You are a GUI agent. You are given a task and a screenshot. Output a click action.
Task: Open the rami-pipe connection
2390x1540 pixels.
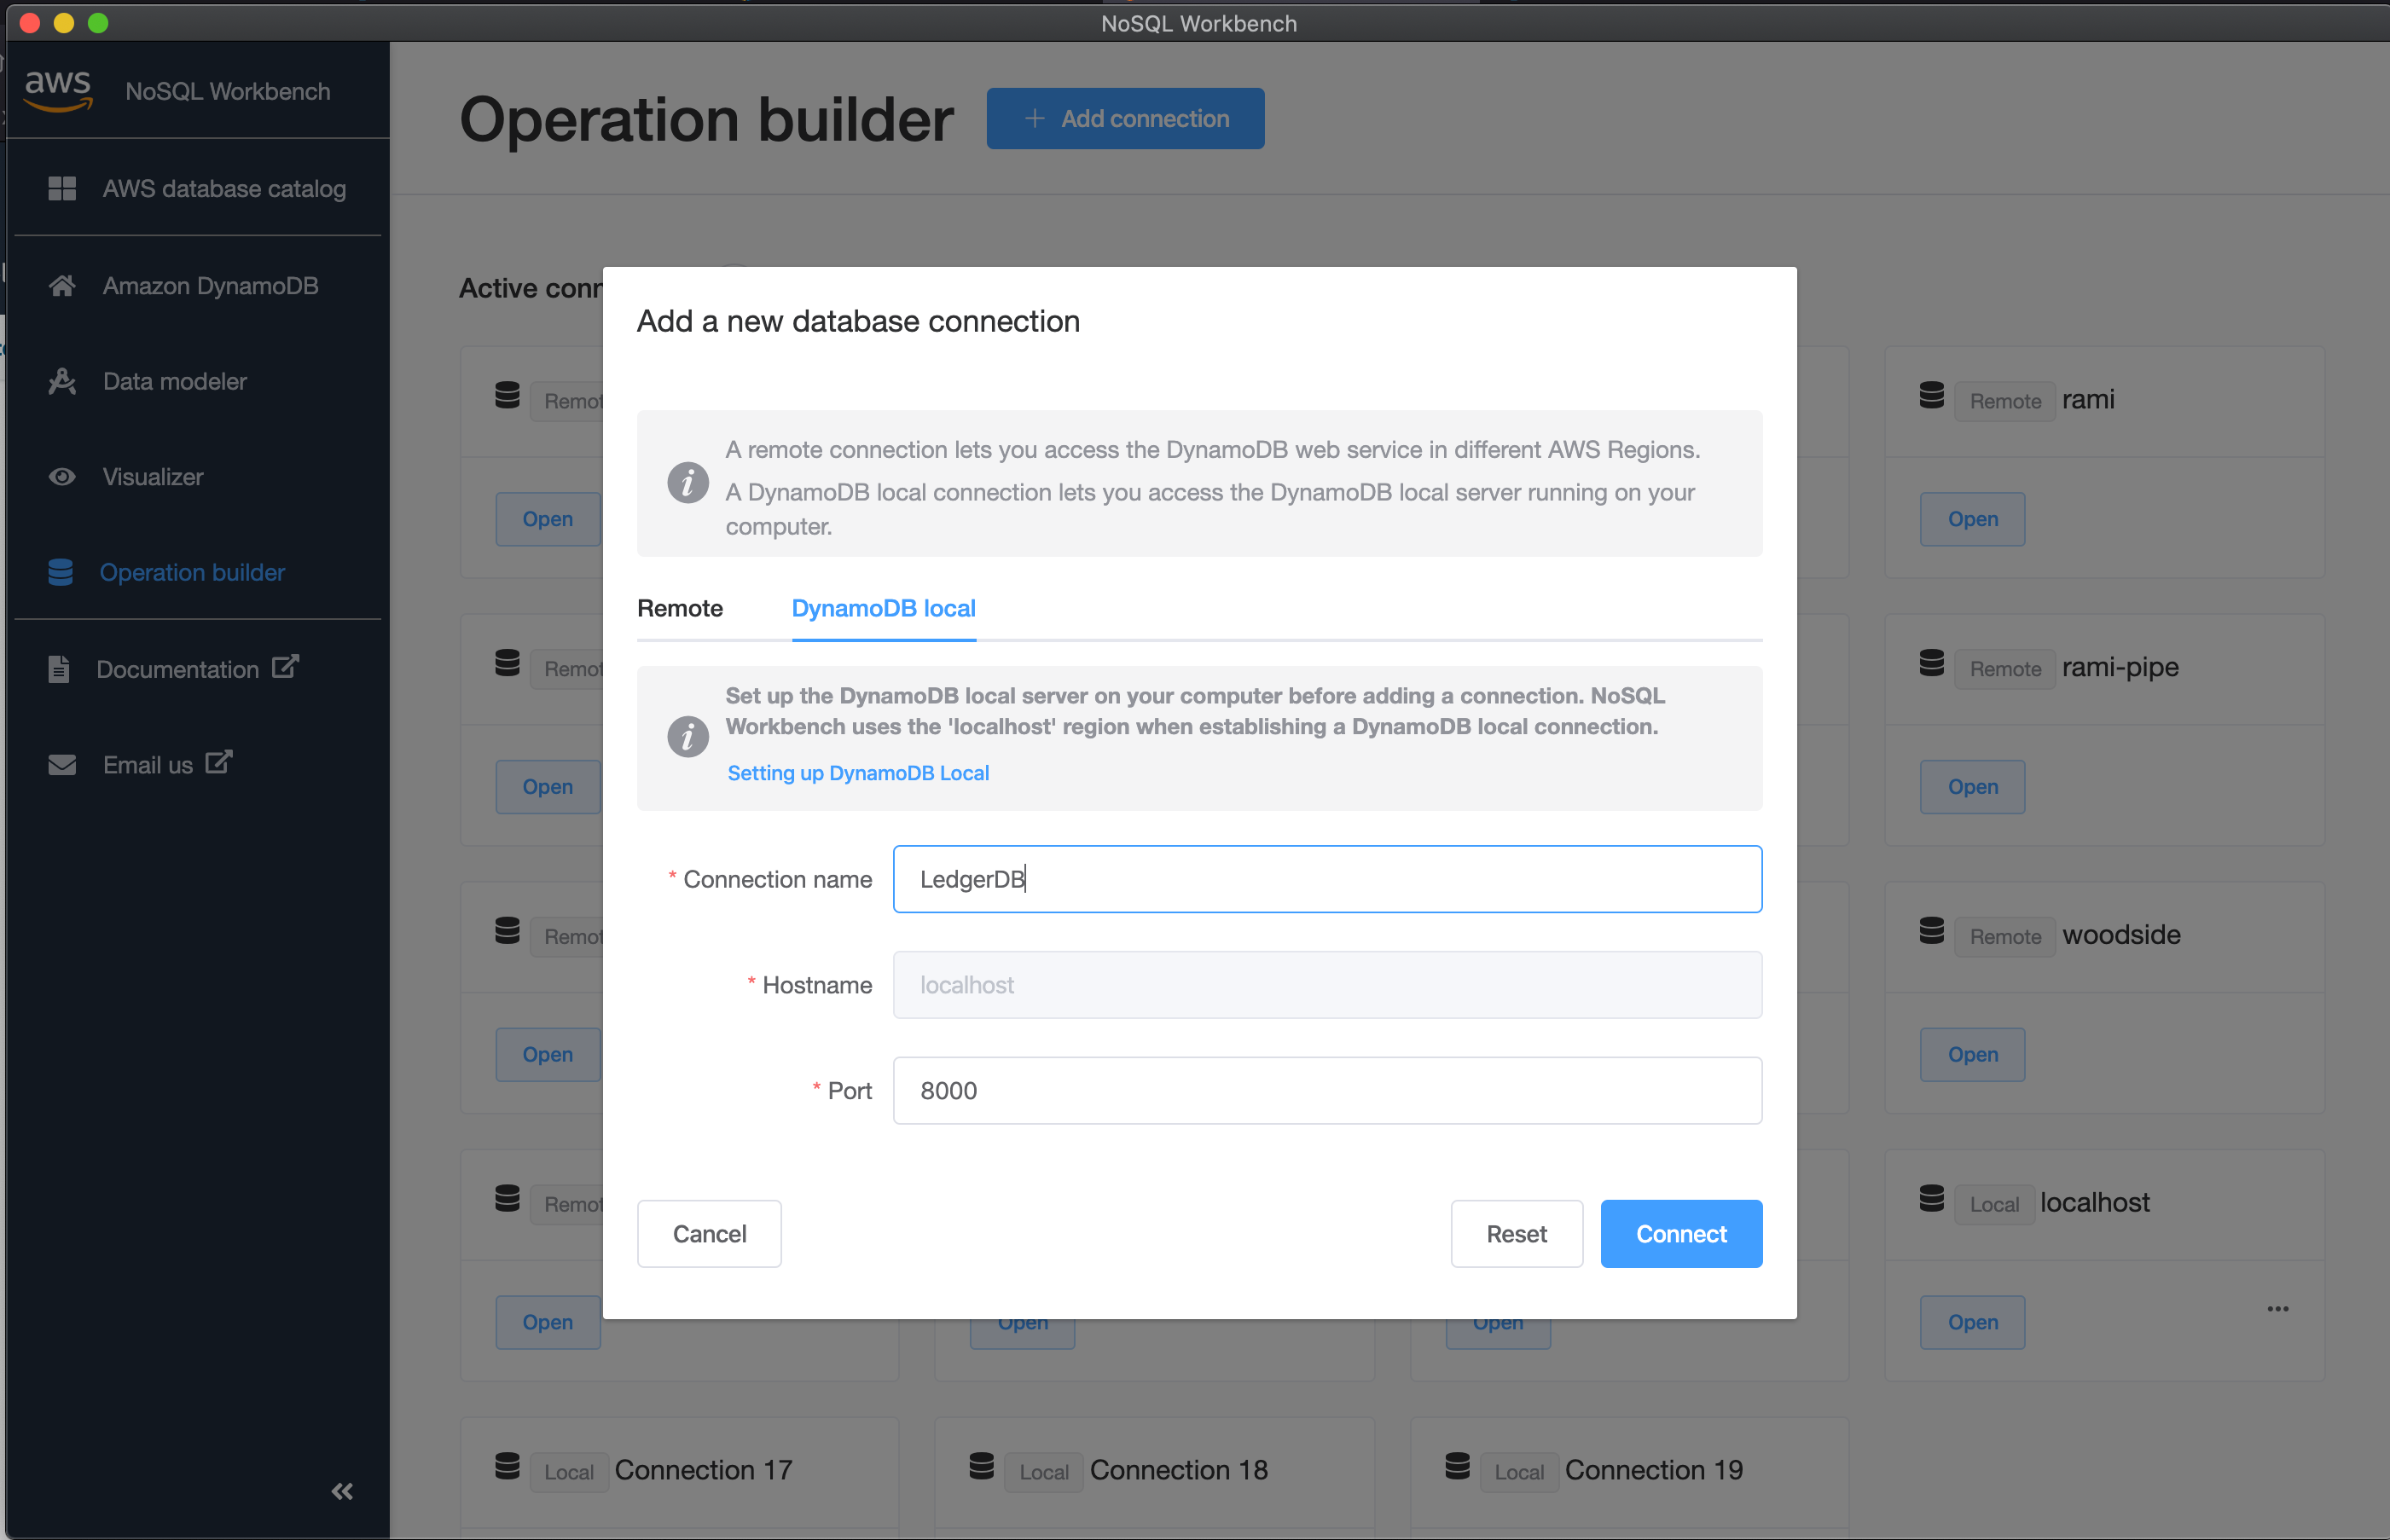(1972, 787)
